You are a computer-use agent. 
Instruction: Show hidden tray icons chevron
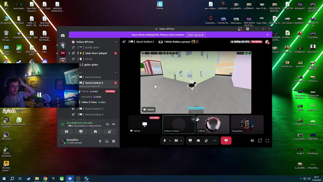[x=301, y=179]
